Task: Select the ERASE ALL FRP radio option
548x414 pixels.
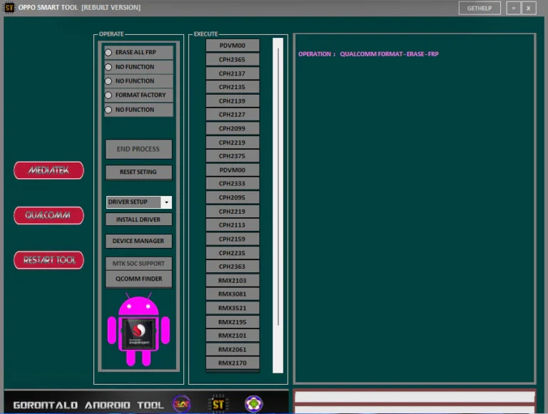Action: click(108, 52)
